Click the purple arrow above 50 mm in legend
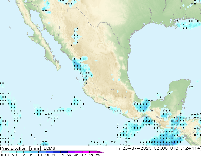The height and width of the screenshot is (156, 201). [x=101, y=152]
